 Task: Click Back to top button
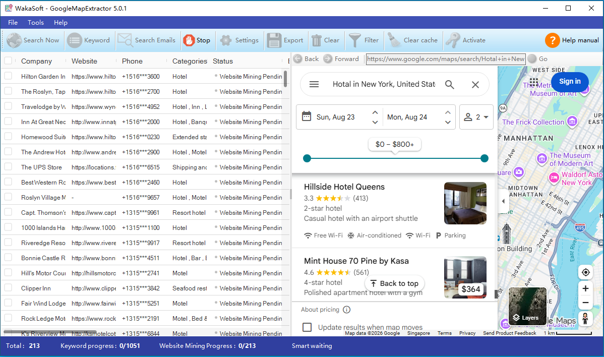[x=395, y=283]
